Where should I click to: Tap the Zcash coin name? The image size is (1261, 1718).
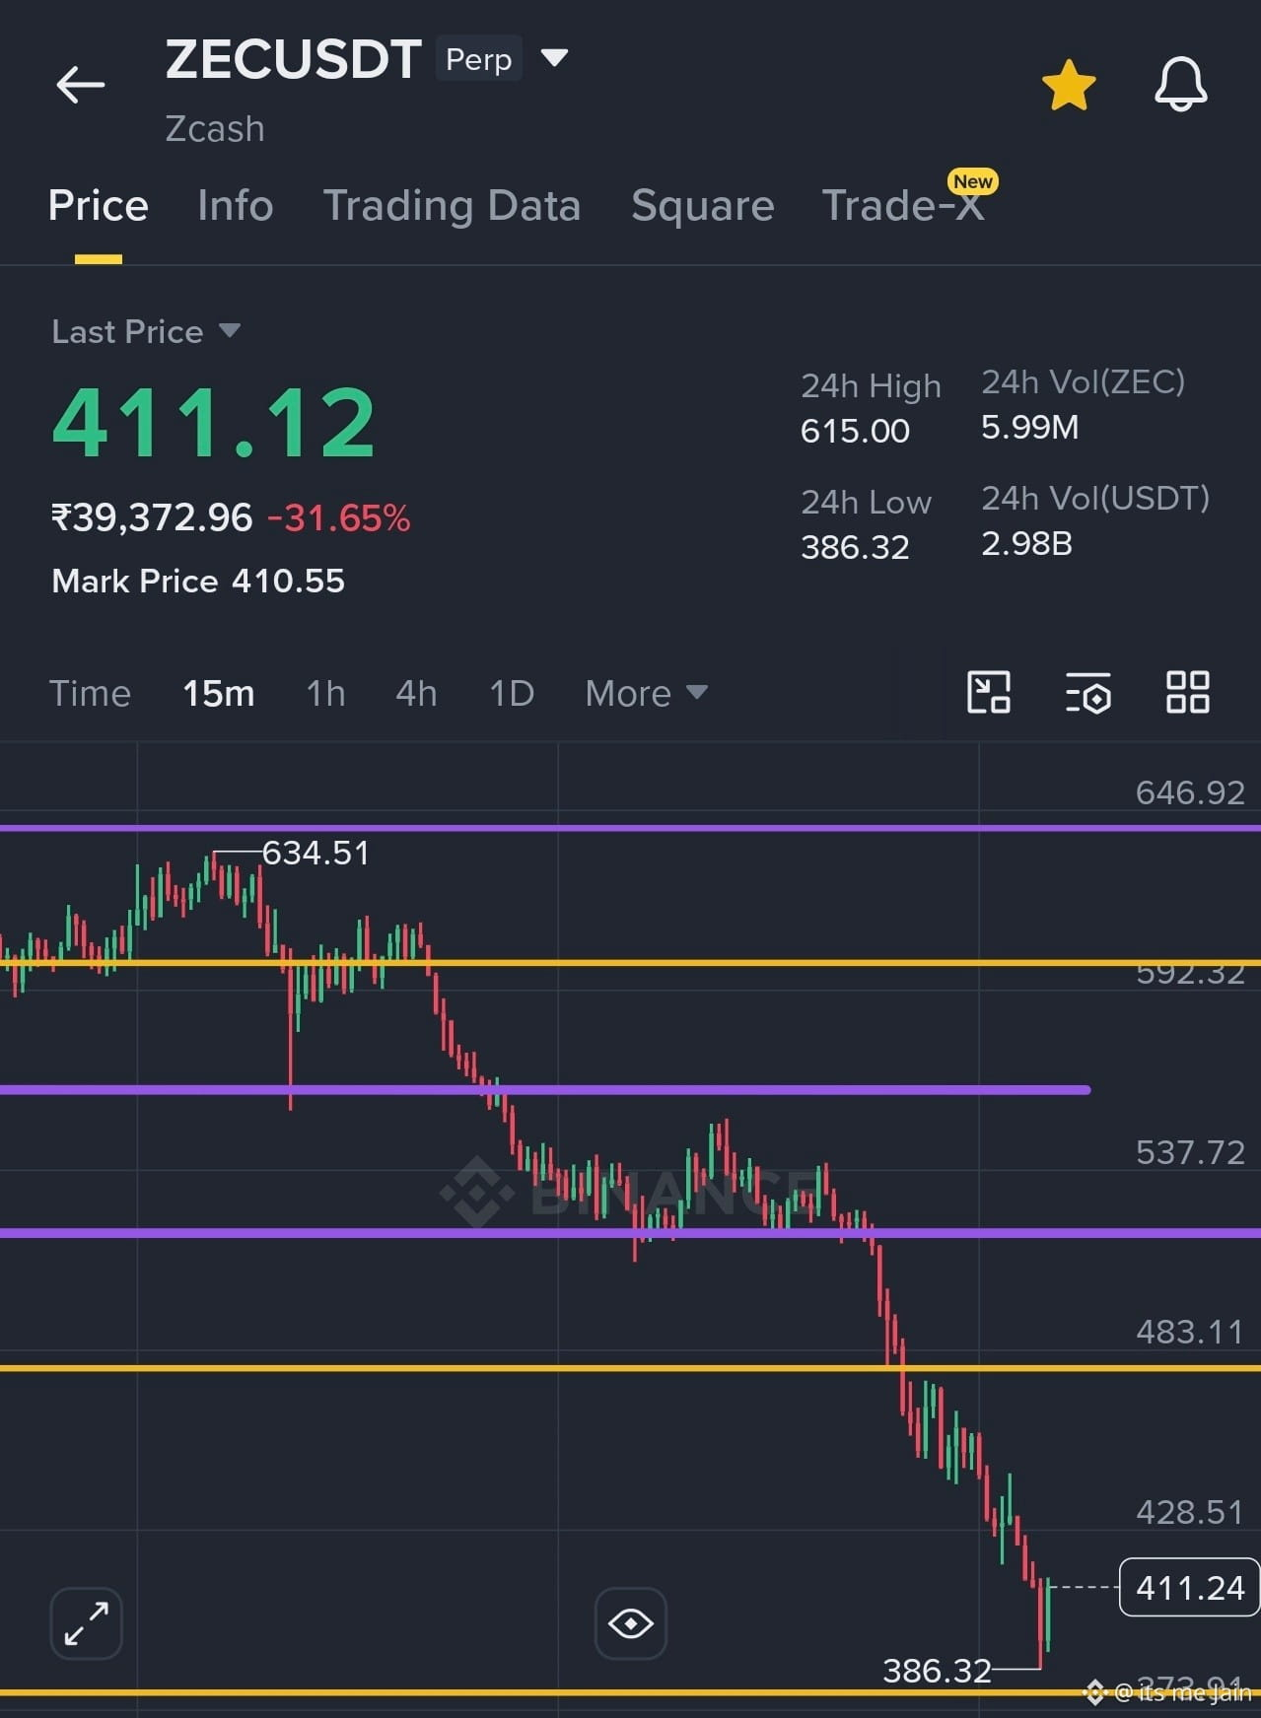pos(215,129)
